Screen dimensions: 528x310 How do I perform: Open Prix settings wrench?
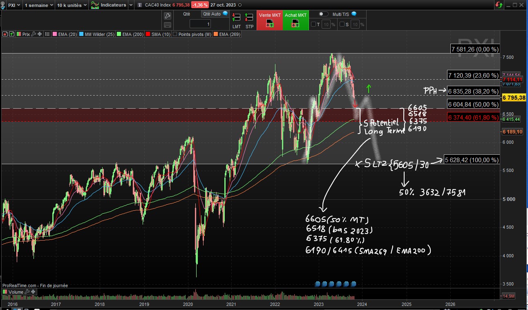(x=34, y=35)
